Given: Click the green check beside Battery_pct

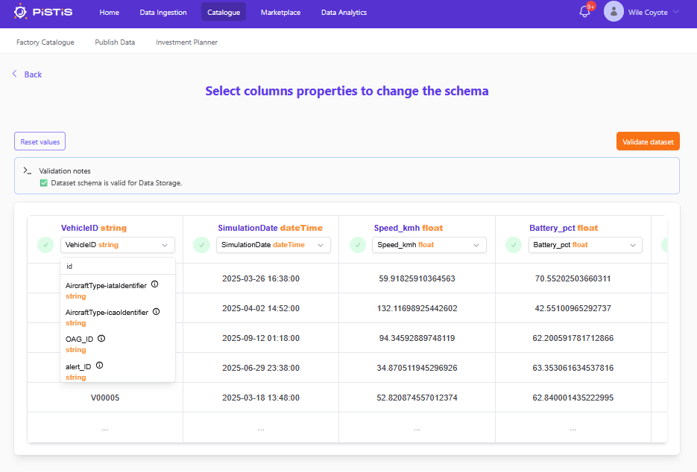Looking at the screenshot, I should [514, 245].
